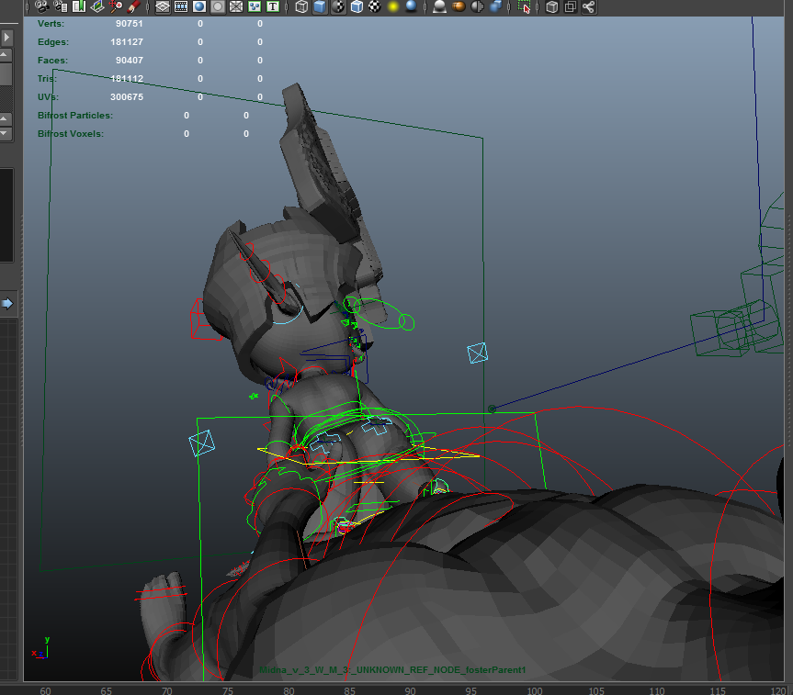Toggle X-Ray Joints display icon
The width and height of the screenshot is (793, 695).
coord(588,6)
